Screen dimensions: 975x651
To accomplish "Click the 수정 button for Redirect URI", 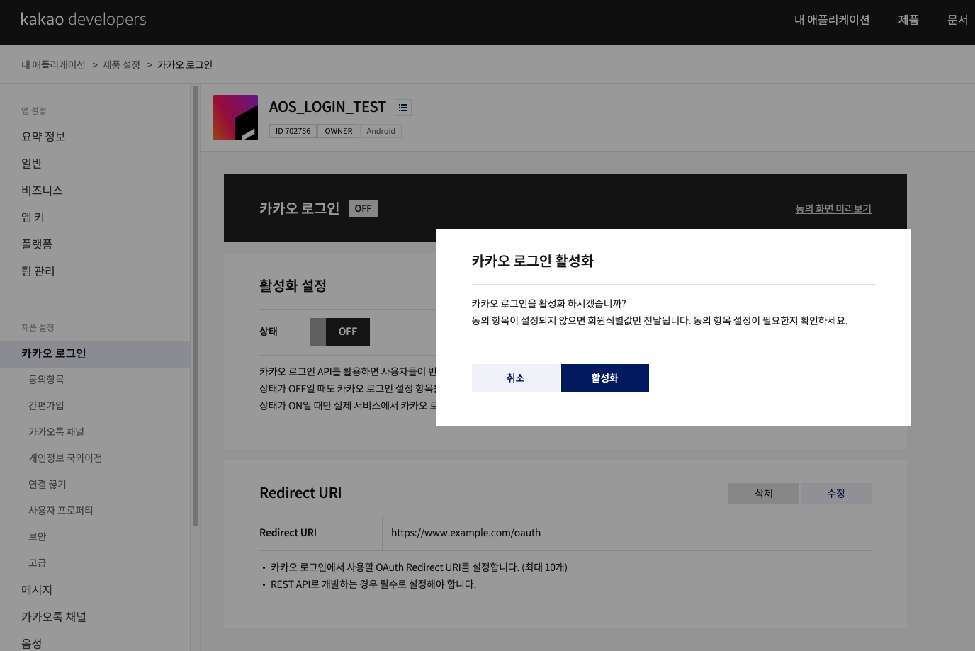I will pyautogui.click(x=836, y=494).
